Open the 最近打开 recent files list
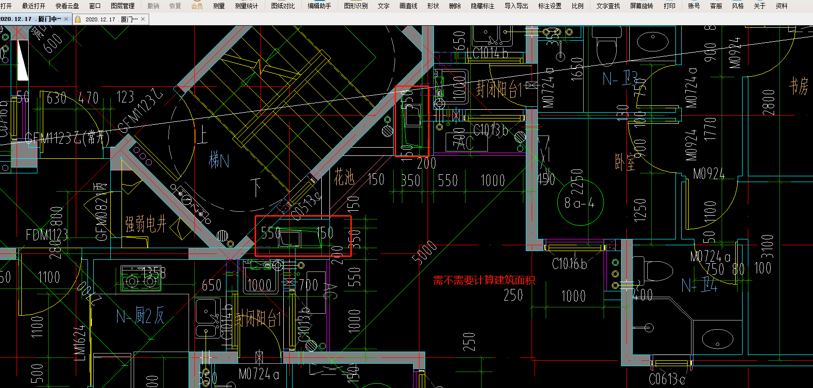Viewport: 813px width, 388px height. (x=34, y=6)
